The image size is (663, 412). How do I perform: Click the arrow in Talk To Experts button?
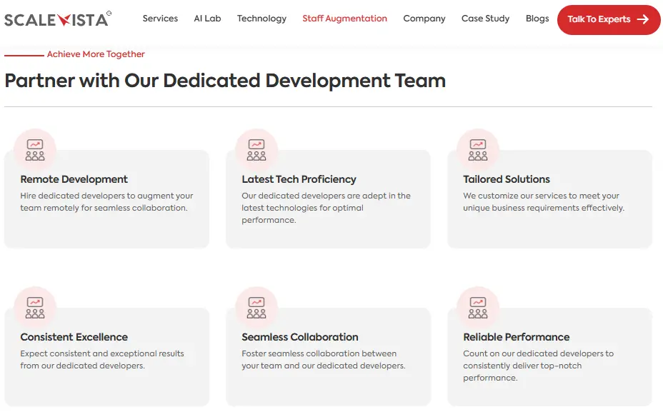pyautogui.click(x=642, y=19)
